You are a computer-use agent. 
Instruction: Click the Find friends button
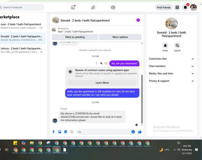point(164,7)
